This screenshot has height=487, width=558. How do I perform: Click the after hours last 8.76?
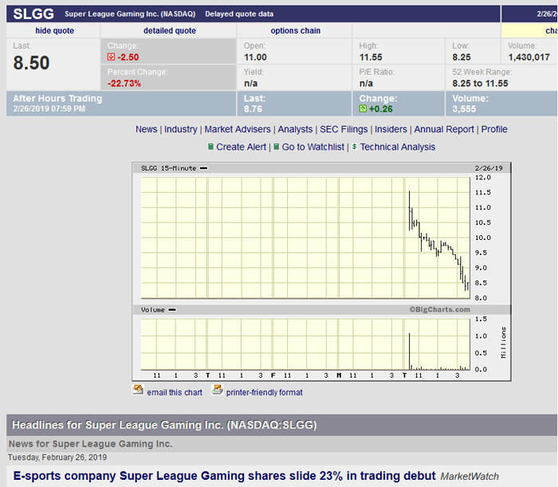click(x=253, y=109)
